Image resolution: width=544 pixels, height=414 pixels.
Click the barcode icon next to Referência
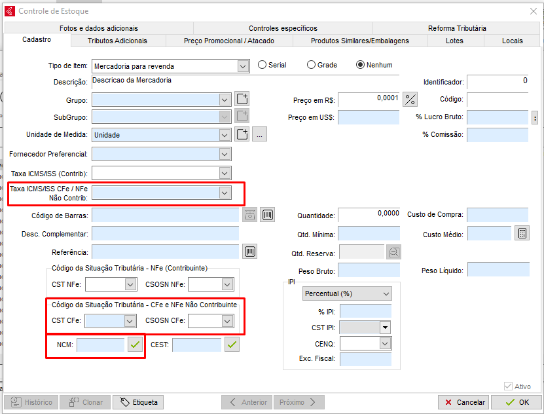coord(249,252)
